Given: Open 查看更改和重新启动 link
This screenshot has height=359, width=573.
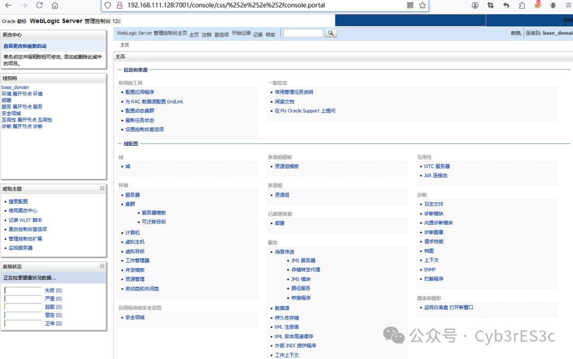Looking at the screenshot, I should (x=25, y=46).
